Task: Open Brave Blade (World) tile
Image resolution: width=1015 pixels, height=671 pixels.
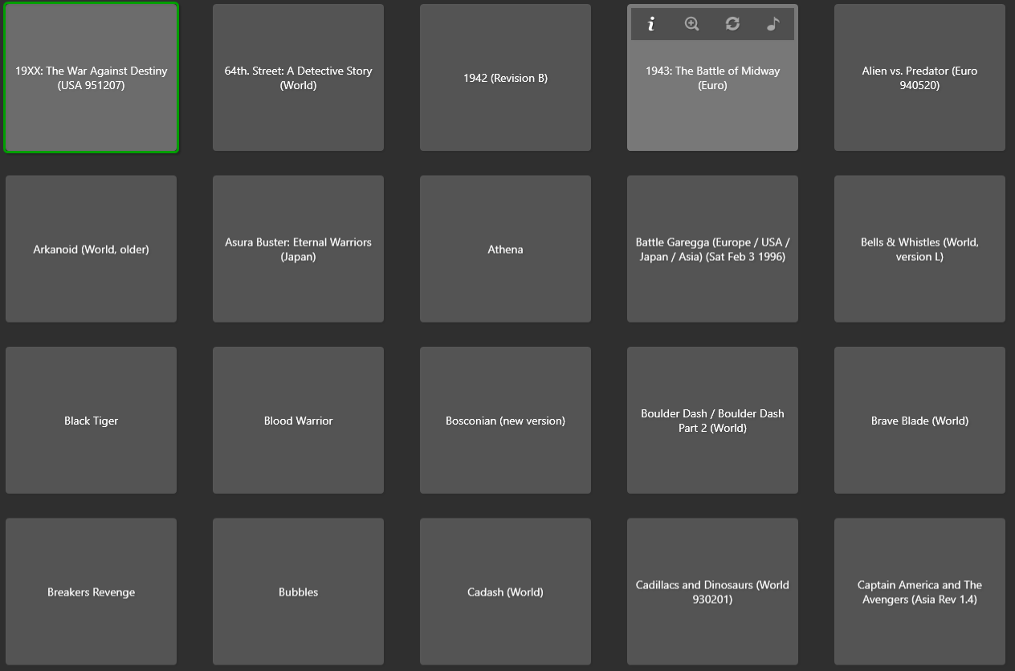Action: [x=919, y=421]
